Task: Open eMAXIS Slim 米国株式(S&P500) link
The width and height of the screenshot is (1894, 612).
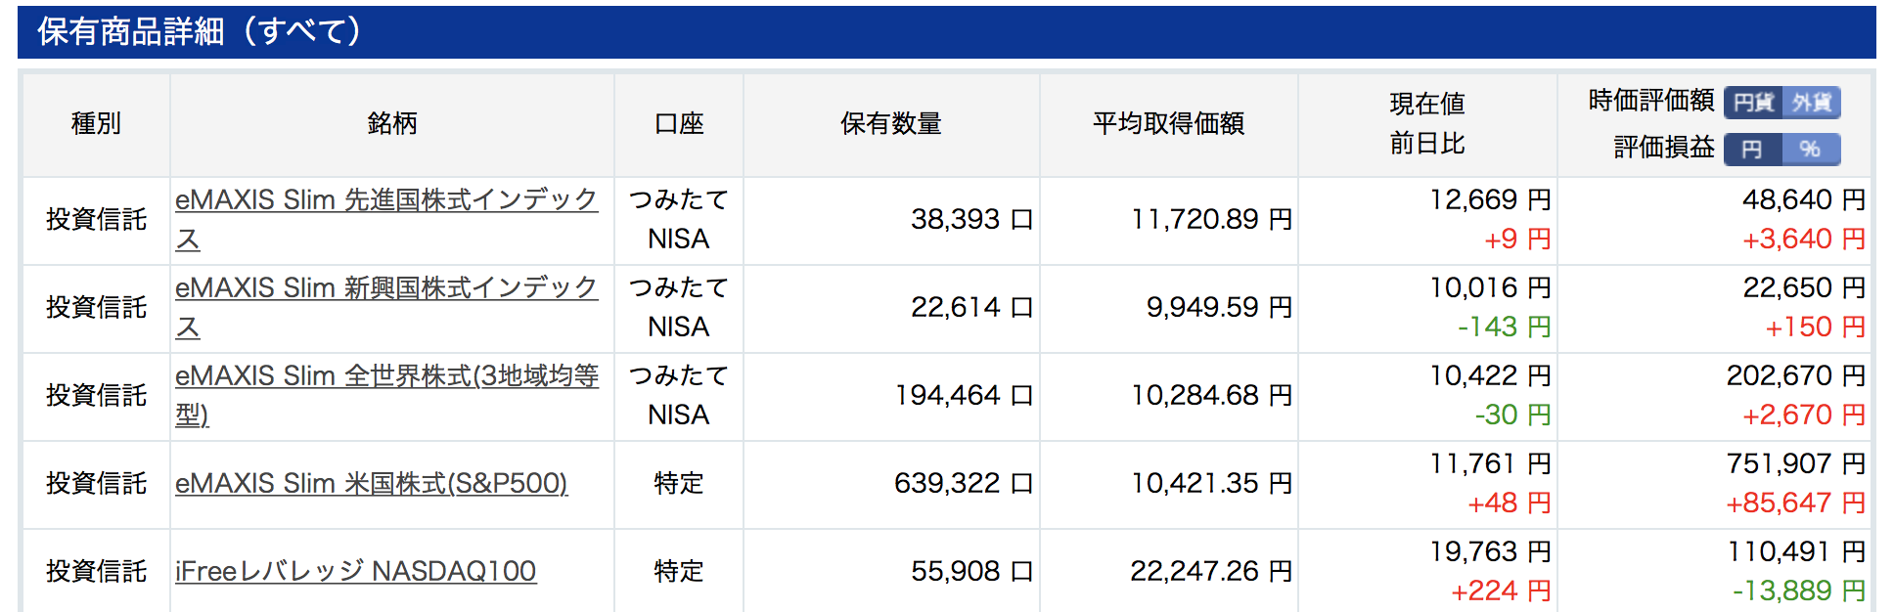Action: 371,484
